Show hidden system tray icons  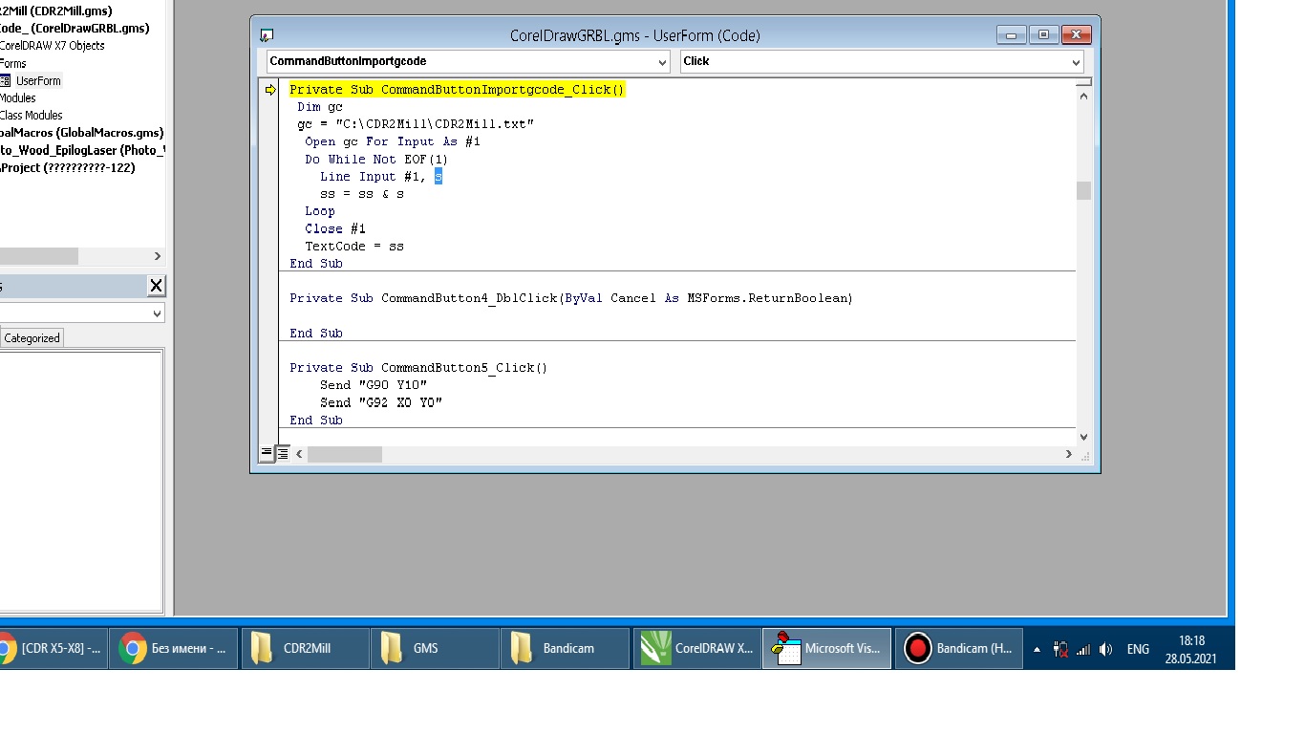1038,649
